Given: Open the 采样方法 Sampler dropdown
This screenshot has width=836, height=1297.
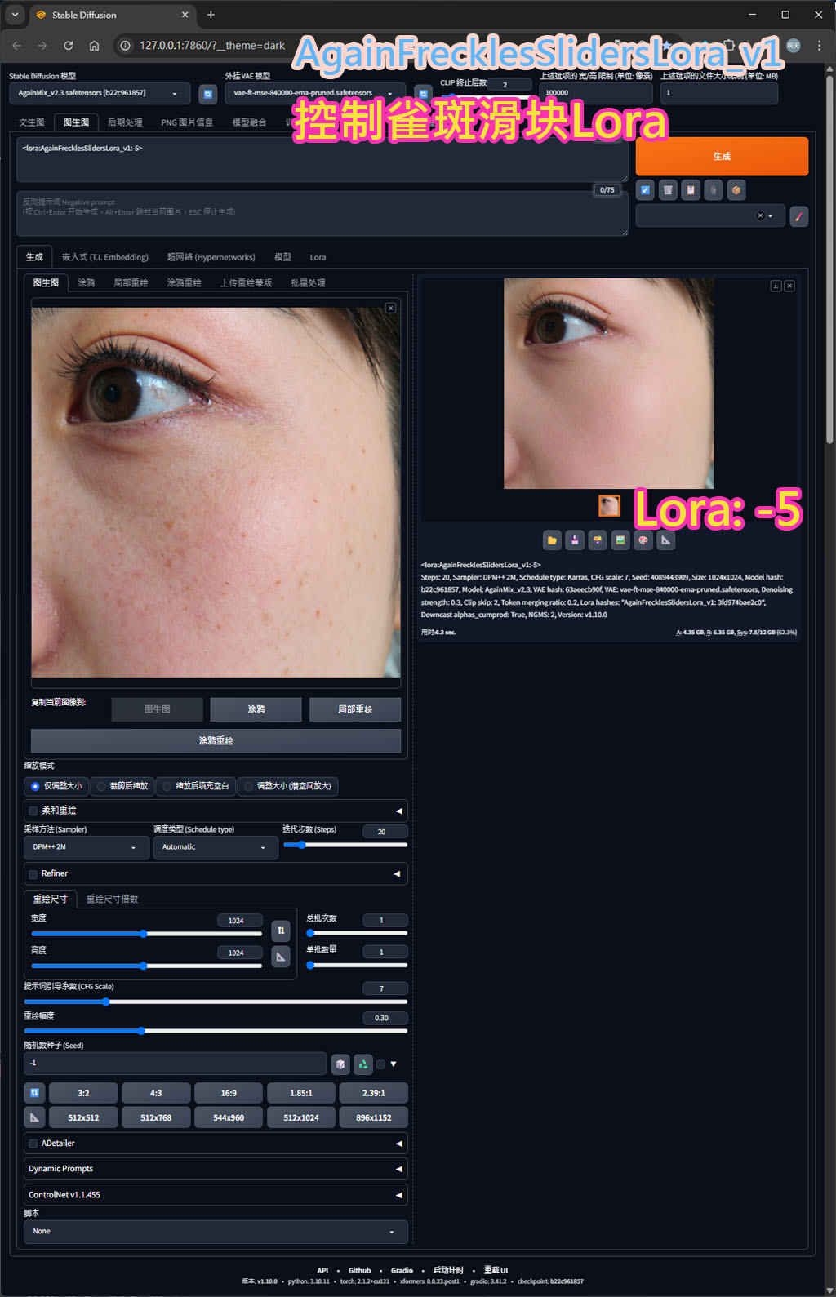Looking at the screenshot, I should (85, 847).
